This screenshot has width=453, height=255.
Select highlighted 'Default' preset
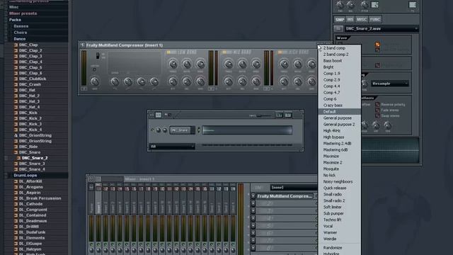[340, 112]
